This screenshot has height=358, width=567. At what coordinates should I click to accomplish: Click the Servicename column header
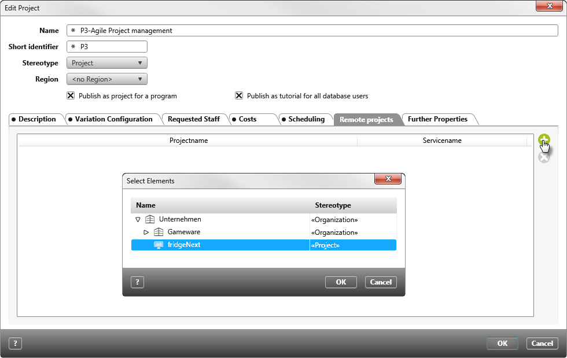tap(442, 141)
